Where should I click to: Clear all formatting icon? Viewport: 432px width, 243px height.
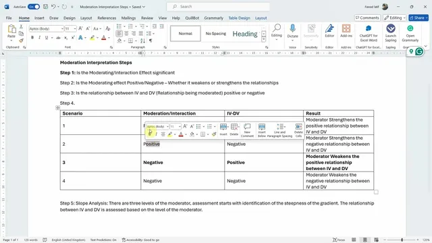click(x=108, y=28)
